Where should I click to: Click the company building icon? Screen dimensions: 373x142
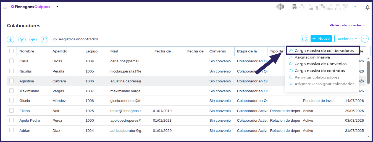[295, 7]
